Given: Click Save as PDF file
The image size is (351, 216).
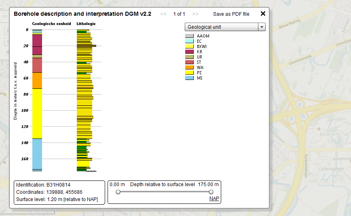Looking at the screenshot, I should (231, 14).
